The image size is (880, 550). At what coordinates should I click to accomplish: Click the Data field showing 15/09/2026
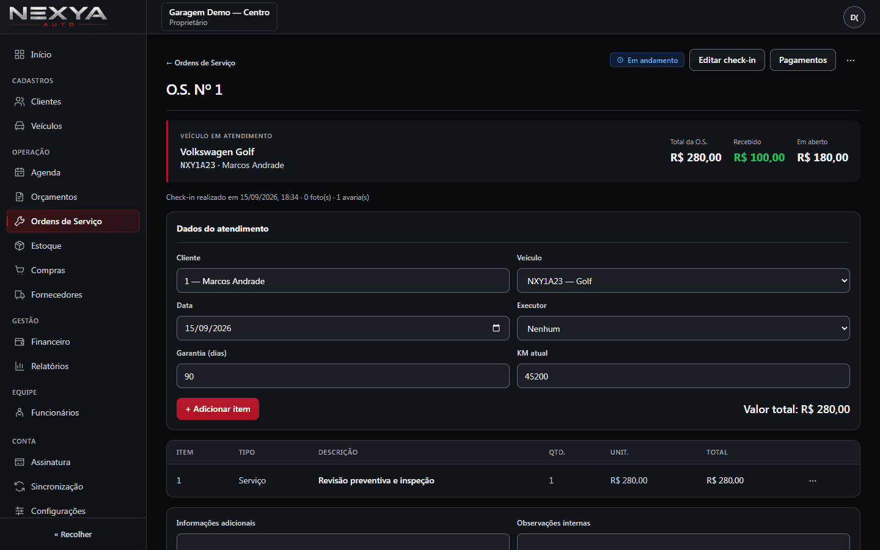pos(343,328)
